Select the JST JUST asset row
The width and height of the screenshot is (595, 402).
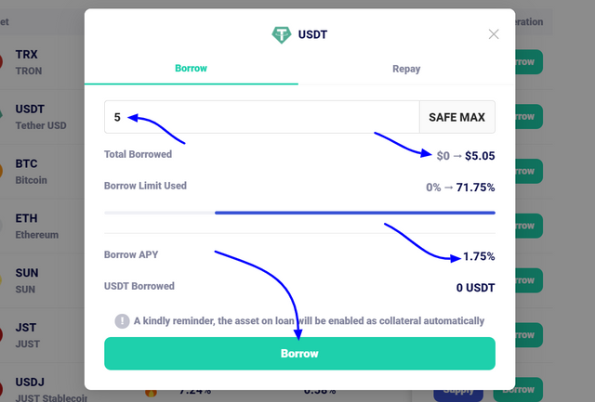tap(42, 335)
